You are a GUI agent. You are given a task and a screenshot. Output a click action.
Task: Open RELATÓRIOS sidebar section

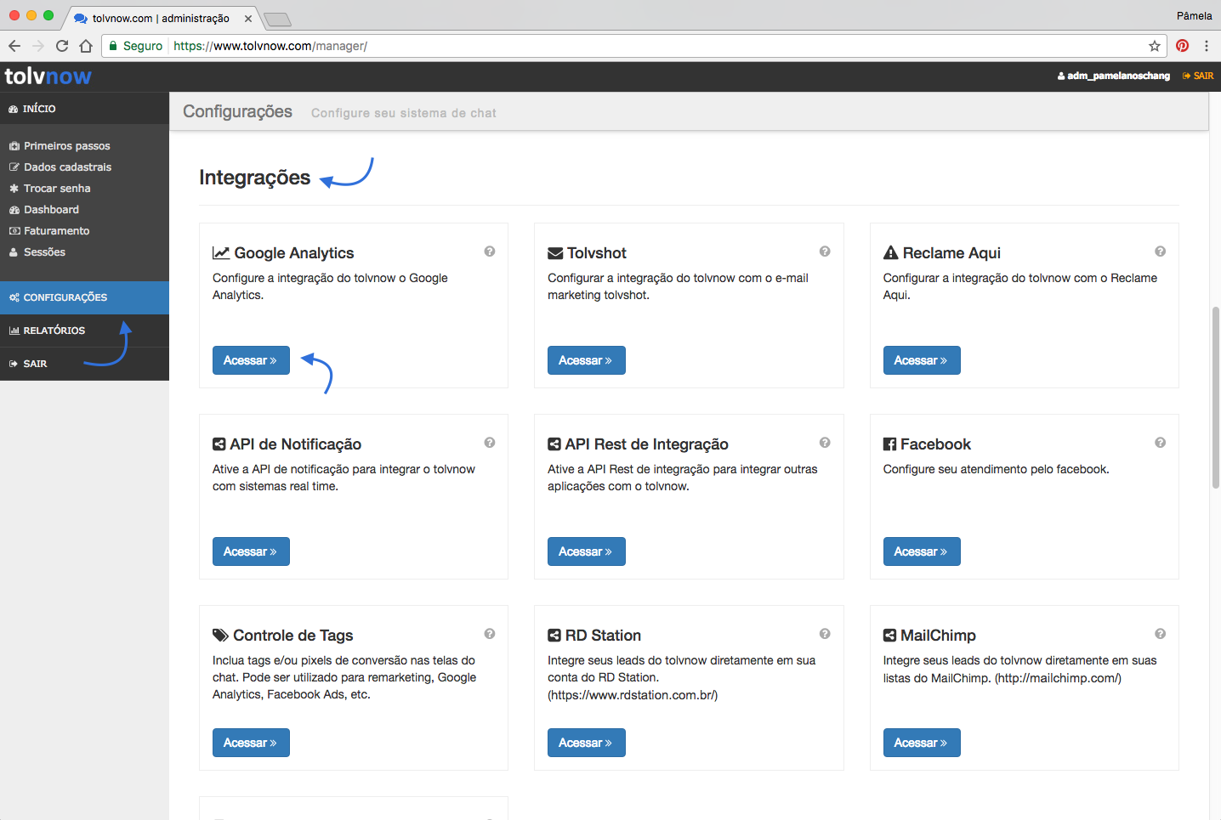[x=84, y=331]
